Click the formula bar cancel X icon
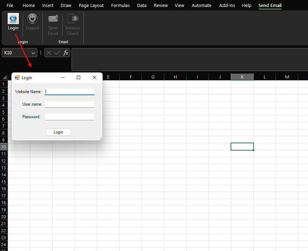 pyautogui.click(x=49, y=53)
